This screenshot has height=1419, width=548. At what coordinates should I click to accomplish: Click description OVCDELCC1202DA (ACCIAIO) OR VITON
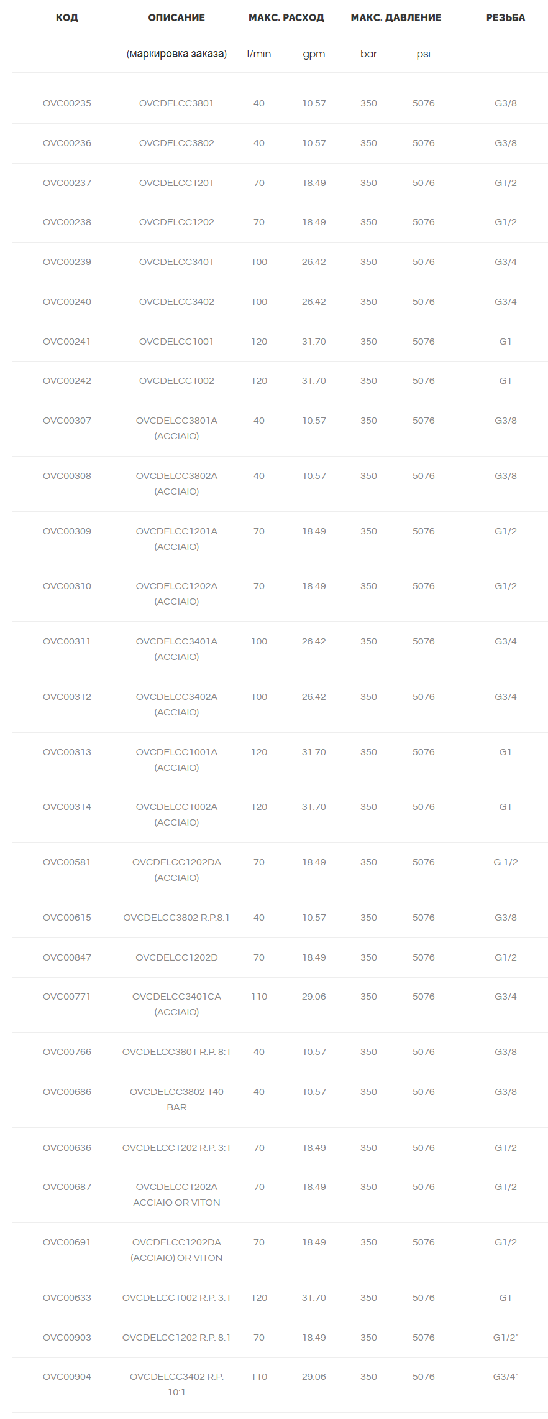coord(176,1250)
